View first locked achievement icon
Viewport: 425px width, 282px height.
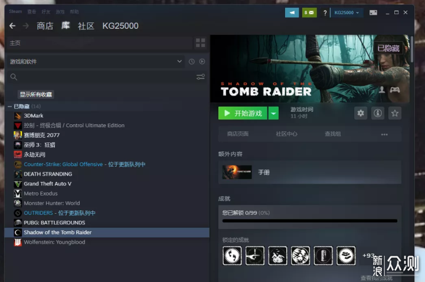tap(232, 256)
